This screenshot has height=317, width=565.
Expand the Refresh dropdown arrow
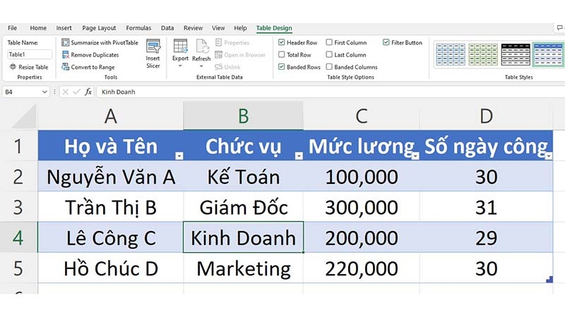201,66
